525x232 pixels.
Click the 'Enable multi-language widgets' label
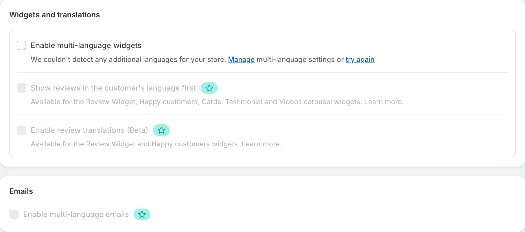[x=86, y=45]
